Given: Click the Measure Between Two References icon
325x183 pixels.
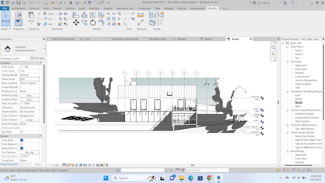Looking at the screenshot, I should [141, 15].
